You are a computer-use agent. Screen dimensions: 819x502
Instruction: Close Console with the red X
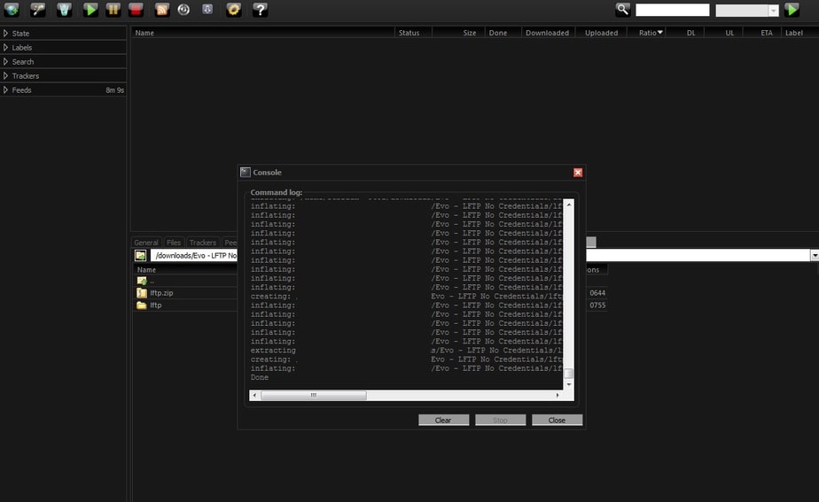coord(578,173)
